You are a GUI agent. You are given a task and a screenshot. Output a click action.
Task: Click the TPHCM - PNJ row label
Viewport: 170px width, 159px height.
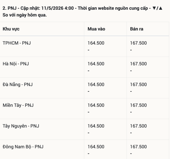tap(17, 43)
